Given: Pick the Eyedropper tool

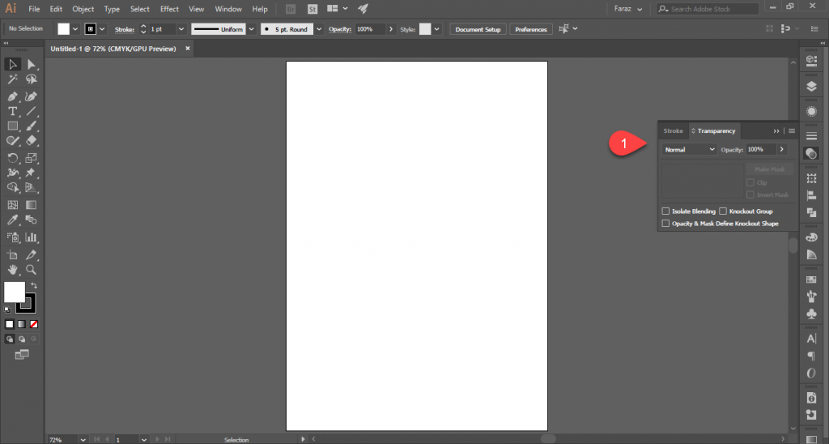Looking at the screenshot, I should (13, 220).
